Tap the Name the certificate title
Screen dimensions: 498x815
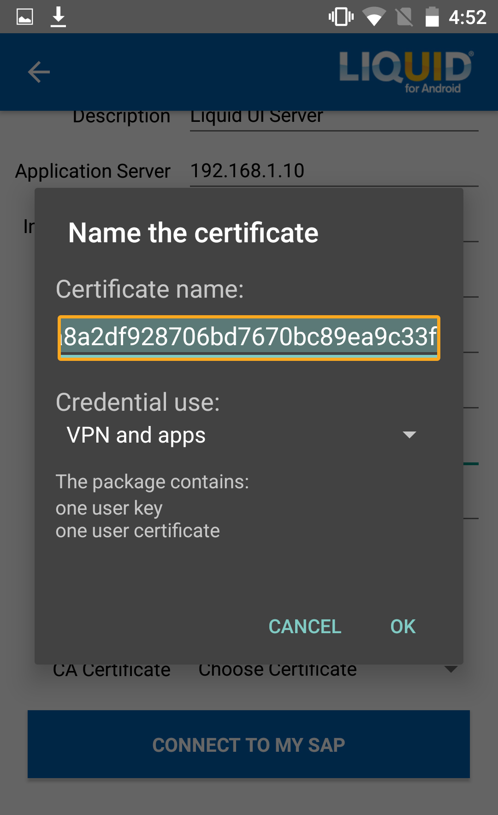tap(193, 233)
